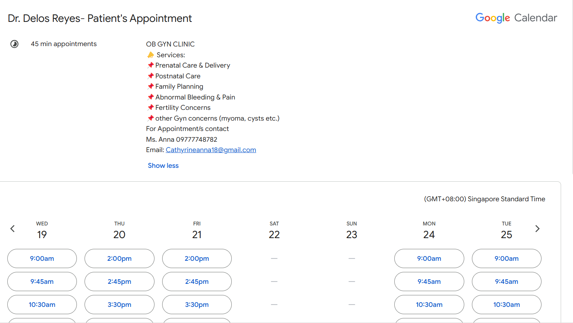Choose 10:30am slot on Wednesday 19
Viewport: 573px width, 323px height.
click(x=42, y=305)
